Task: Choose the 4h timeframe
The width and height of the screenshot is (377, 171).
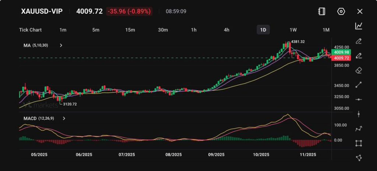Action: (x=226, y=30)
